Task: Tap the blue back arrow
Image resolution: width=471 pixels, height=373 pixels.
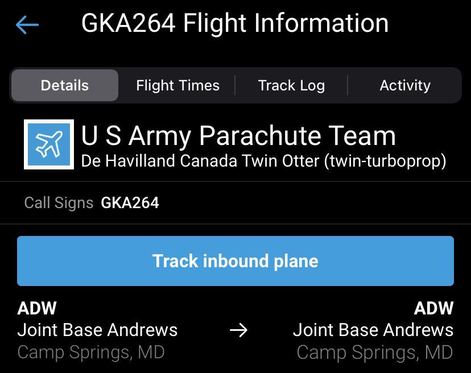Action: [27, 24]
